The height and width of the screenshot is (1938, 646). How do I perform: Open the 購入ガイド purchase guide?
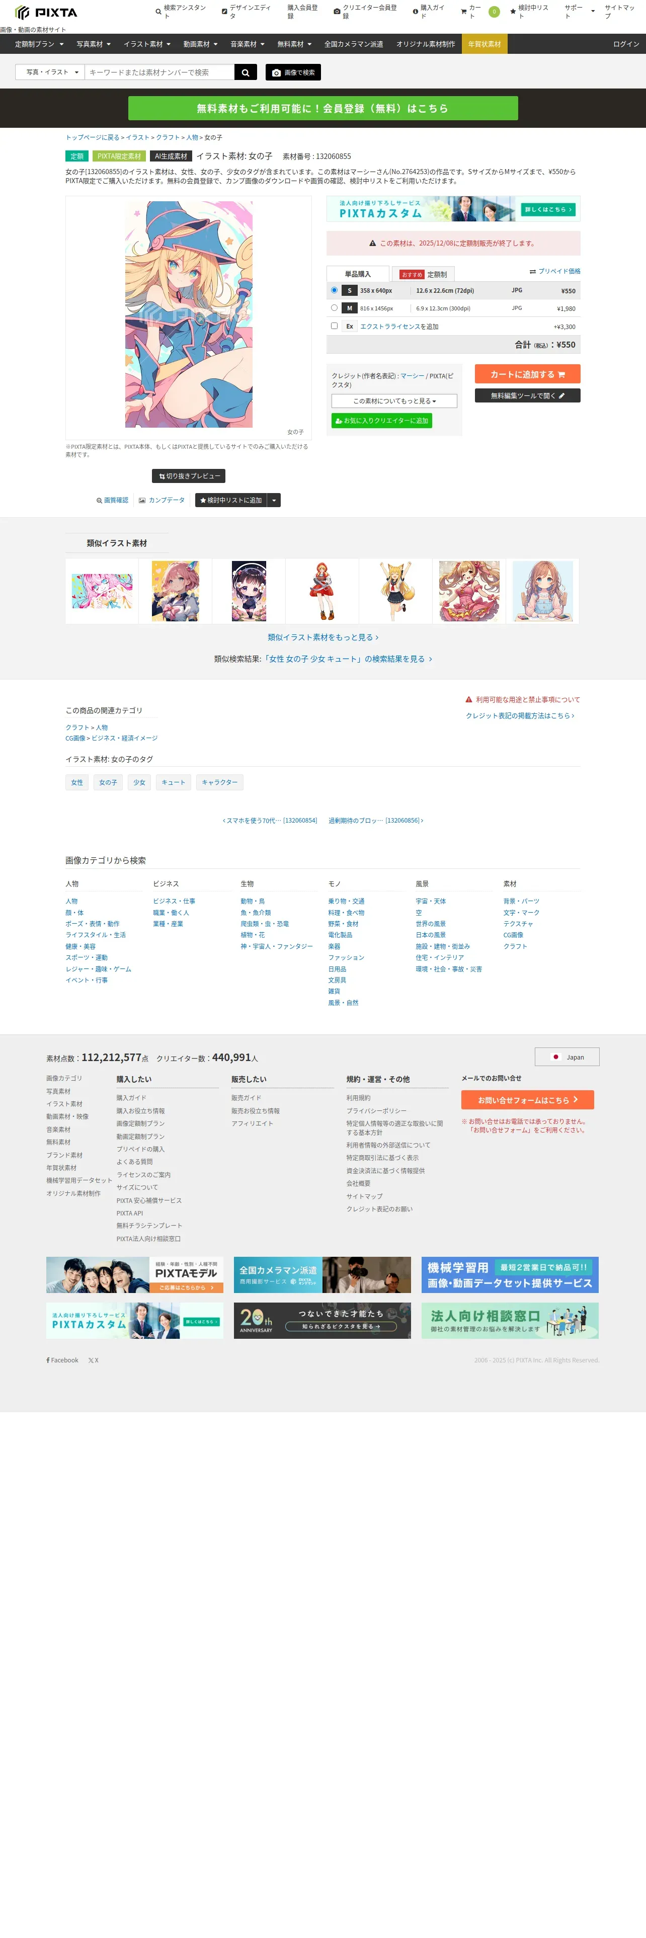430,11
